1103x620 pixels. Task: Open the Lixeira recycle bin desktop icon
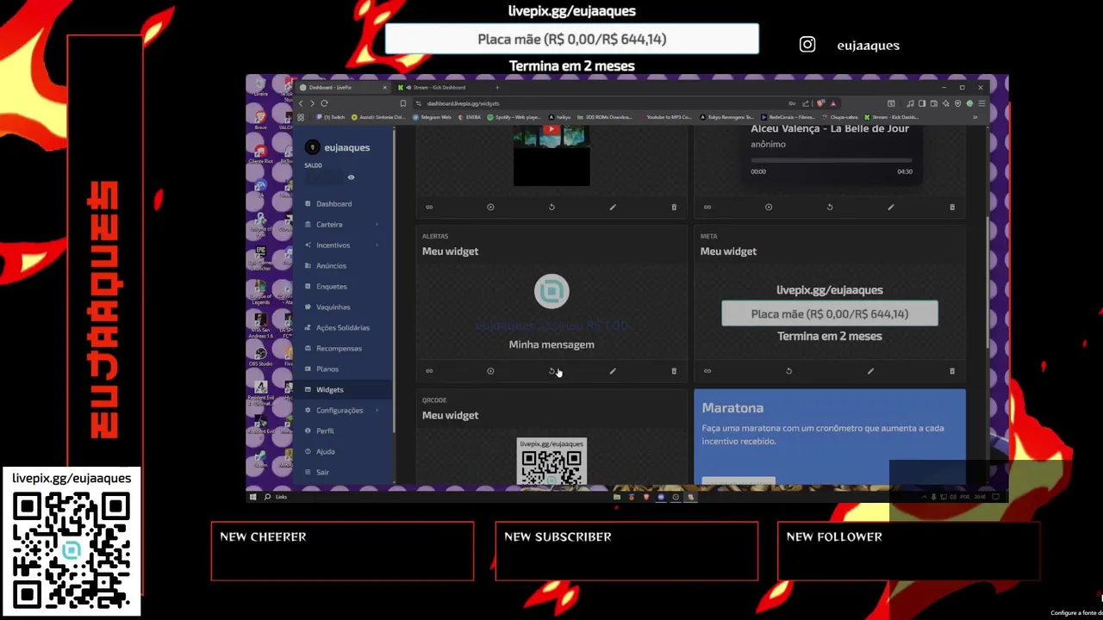click(x=260, y=87)
